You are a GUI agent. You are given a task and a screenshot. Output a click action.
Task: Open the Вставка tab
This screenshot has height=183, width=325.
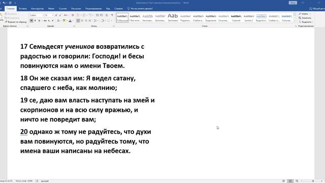click(23, 9)
